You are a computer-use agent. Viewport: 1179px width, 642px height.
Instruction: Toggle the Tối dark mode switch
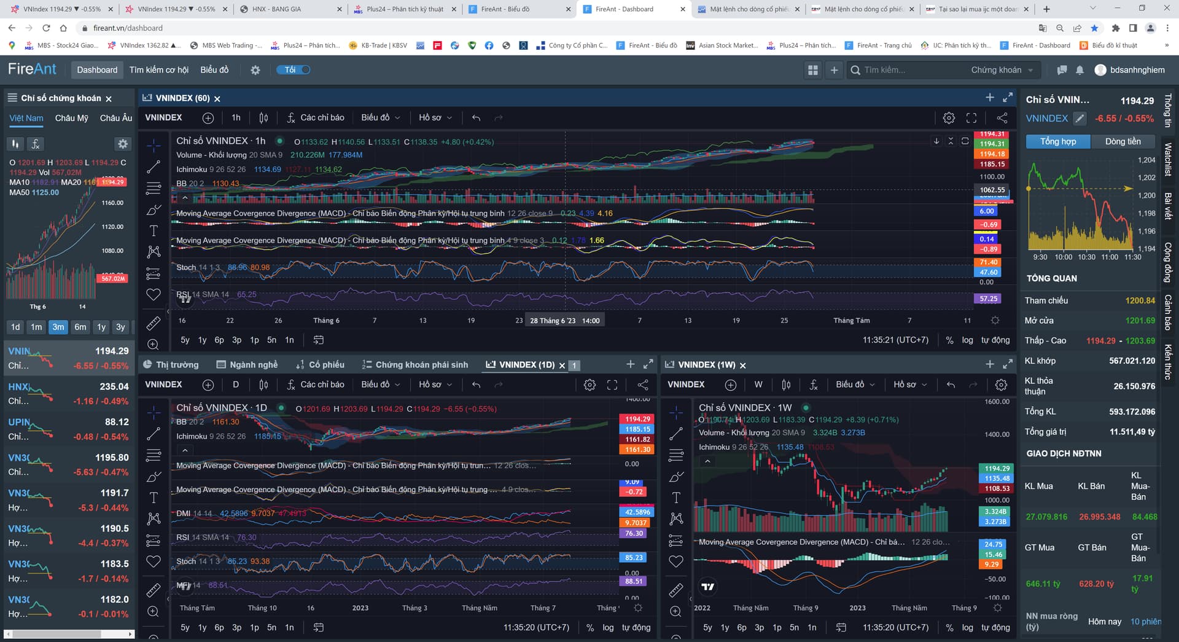[294, 70]
